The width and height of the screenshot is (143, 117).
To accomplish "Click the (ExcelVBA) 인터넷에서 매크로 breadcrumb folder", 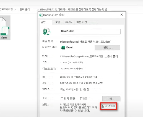I will pos(74,9).
